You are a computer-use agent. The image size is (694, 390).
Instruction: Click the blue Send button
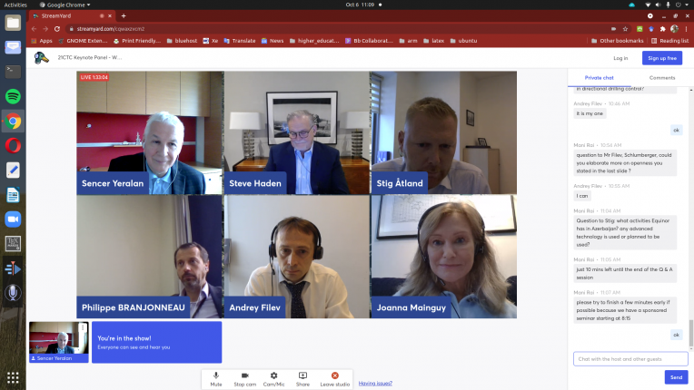(676, 377)
